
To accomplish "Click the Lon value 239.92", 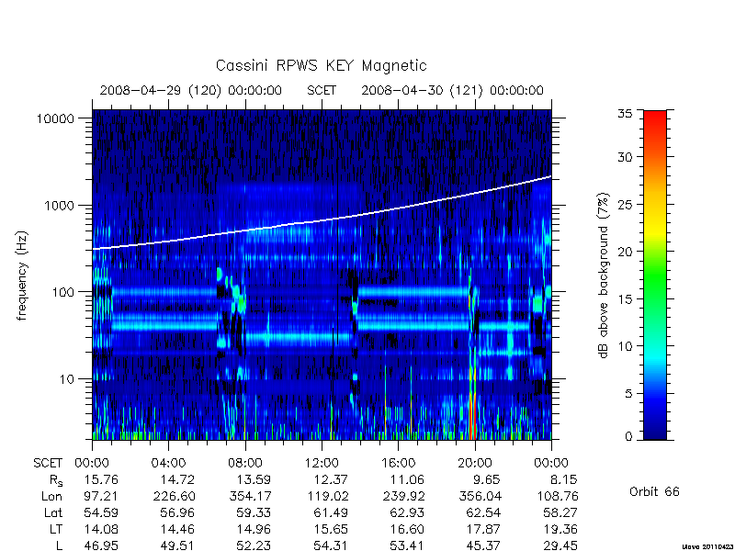I will point(403,496).
